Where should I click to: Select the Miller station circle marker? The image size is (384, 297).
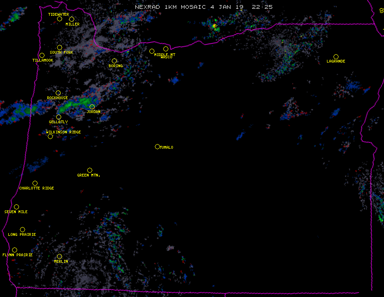pos(71,19)
